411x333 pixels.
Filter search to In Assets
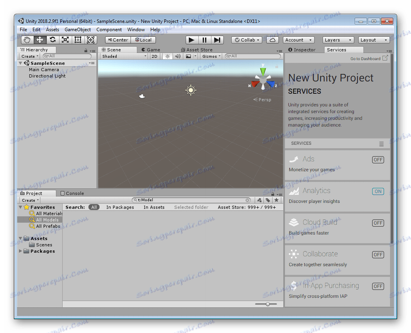(x=154, y=207)
